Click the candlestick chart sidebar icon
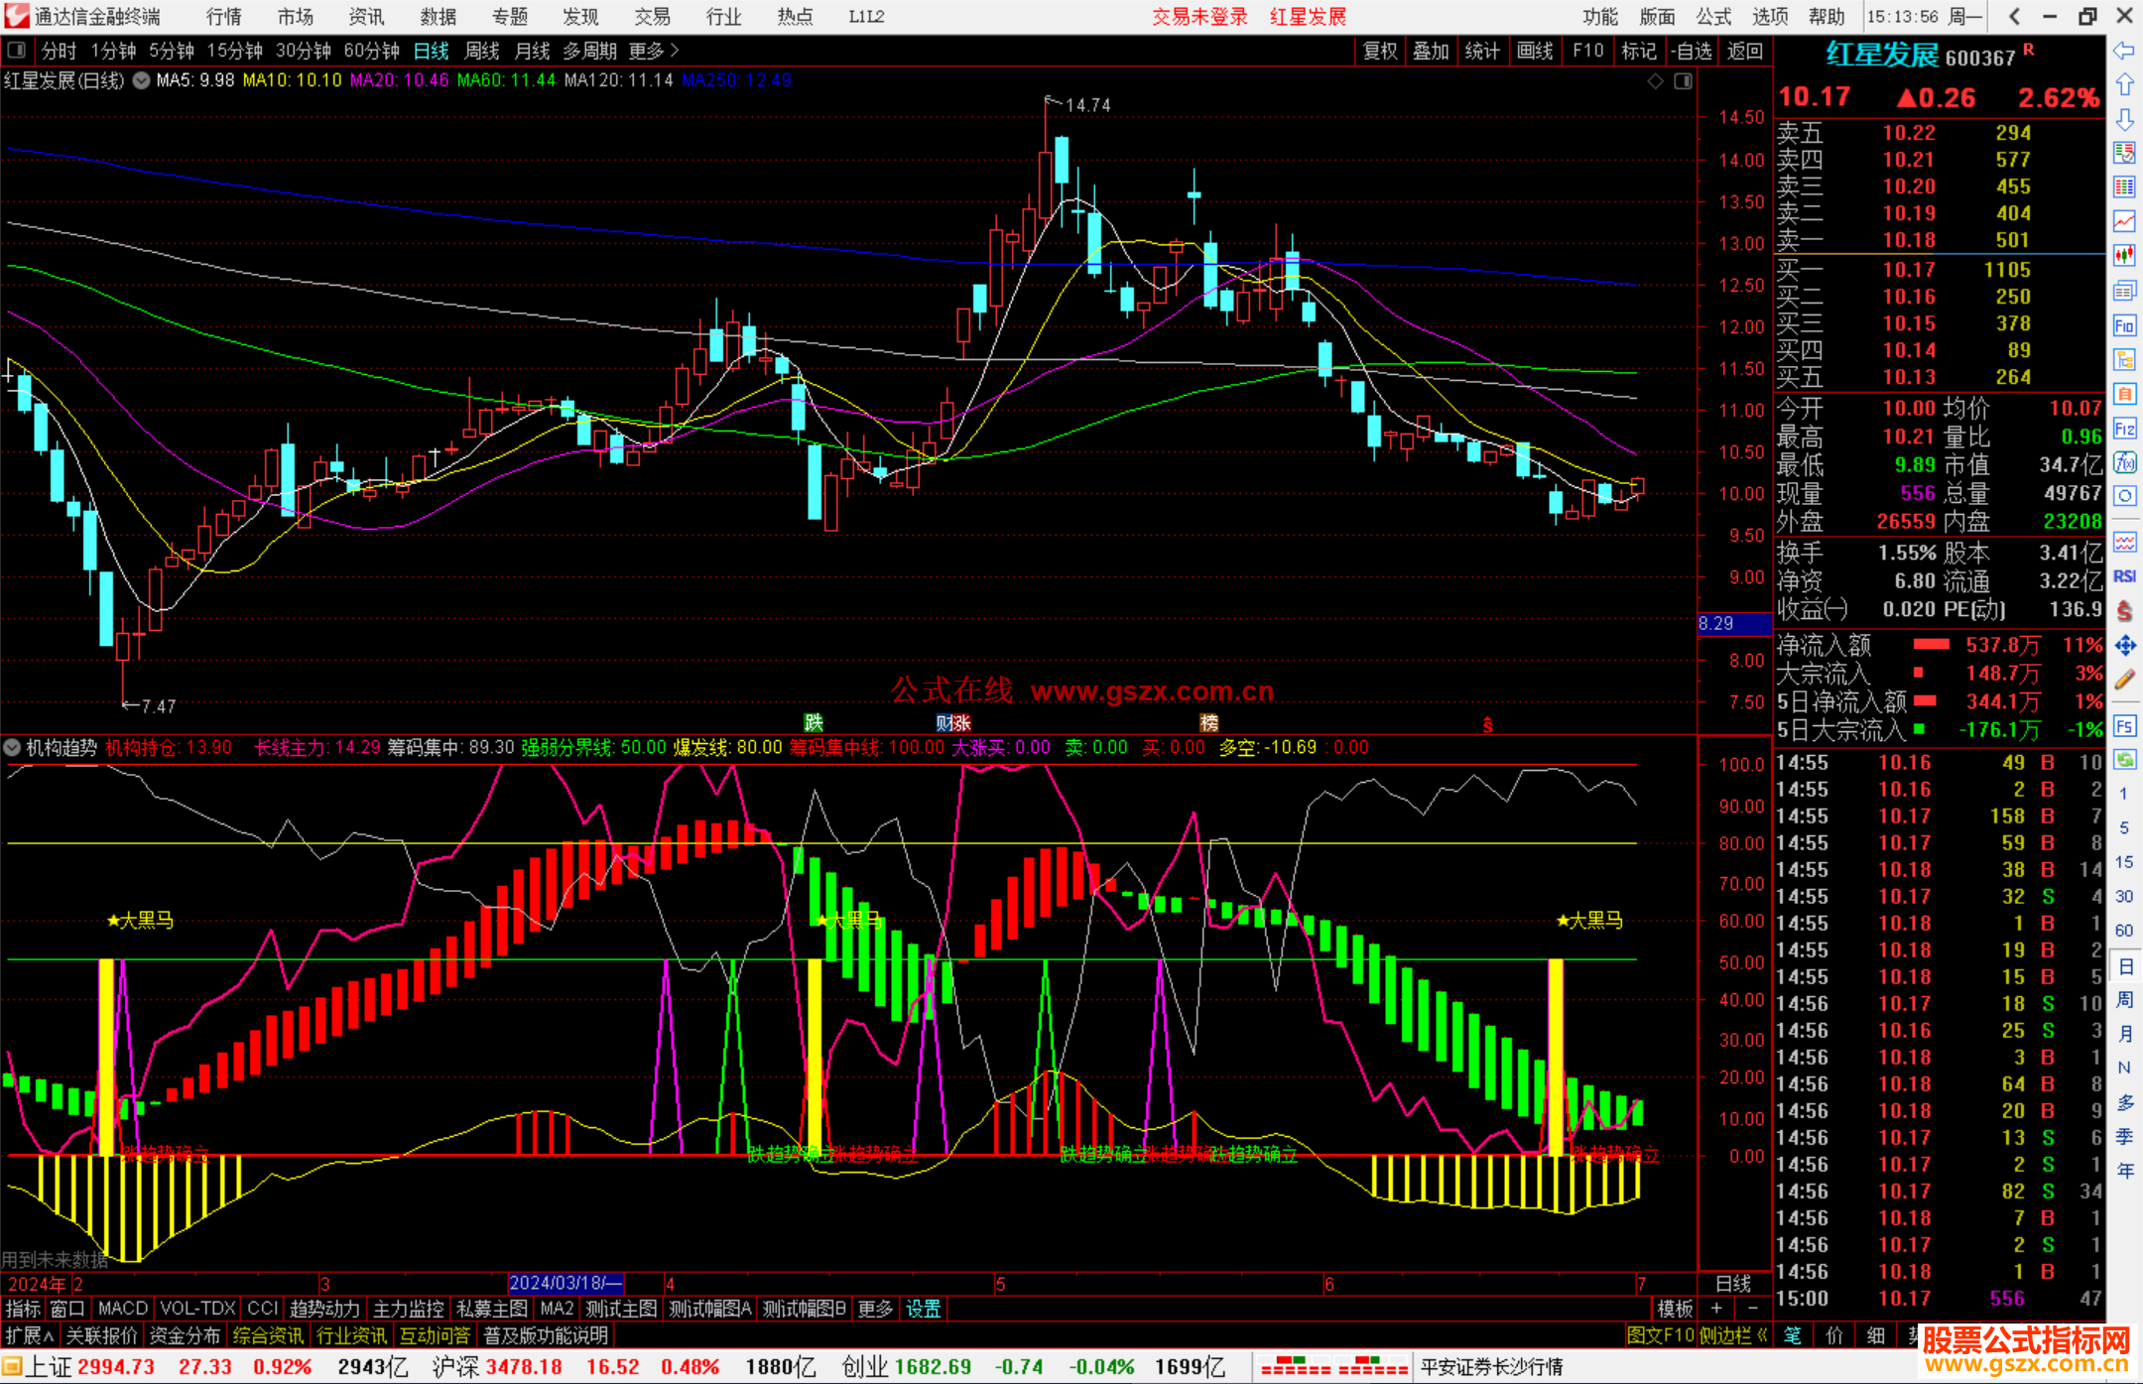Image resolution: width=2143 pixels, height=1384 pixels. (2124, 255)
